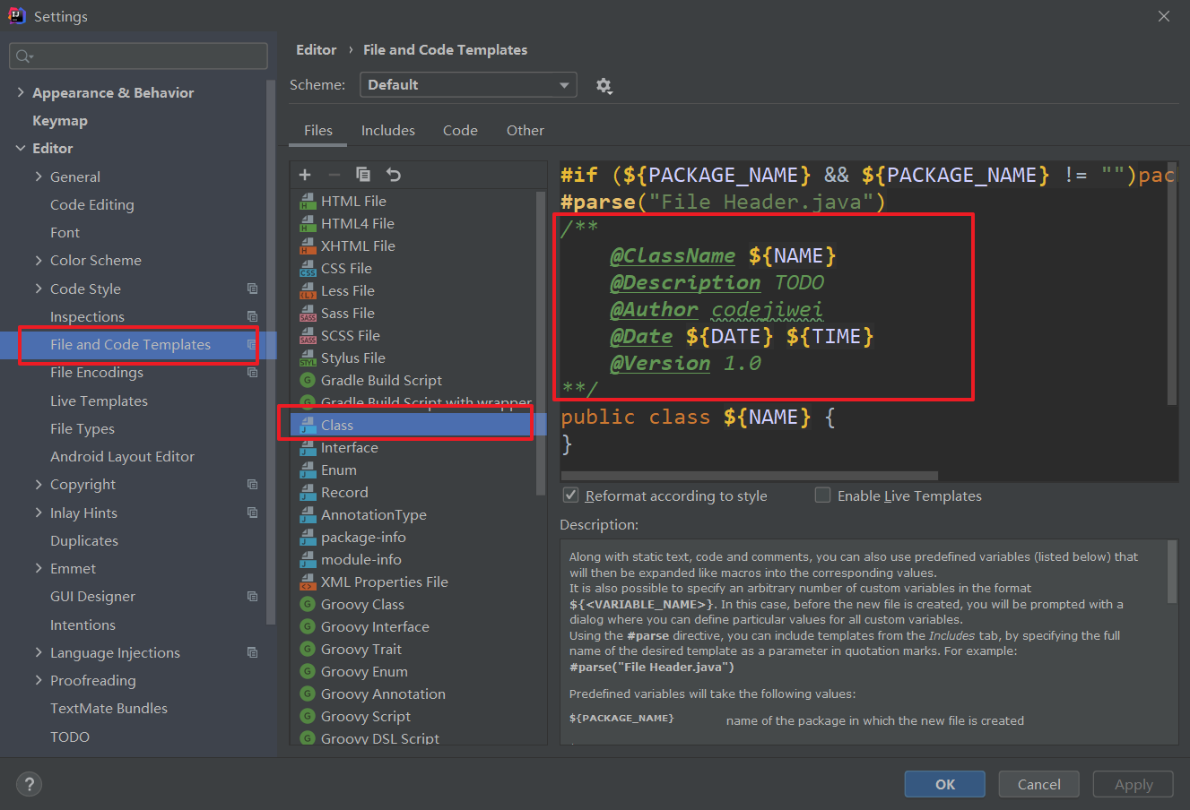The width and height of the screenshot is (1190, 810).
Task: Expand the Color Scheme node
Action: tap(39, 260)
